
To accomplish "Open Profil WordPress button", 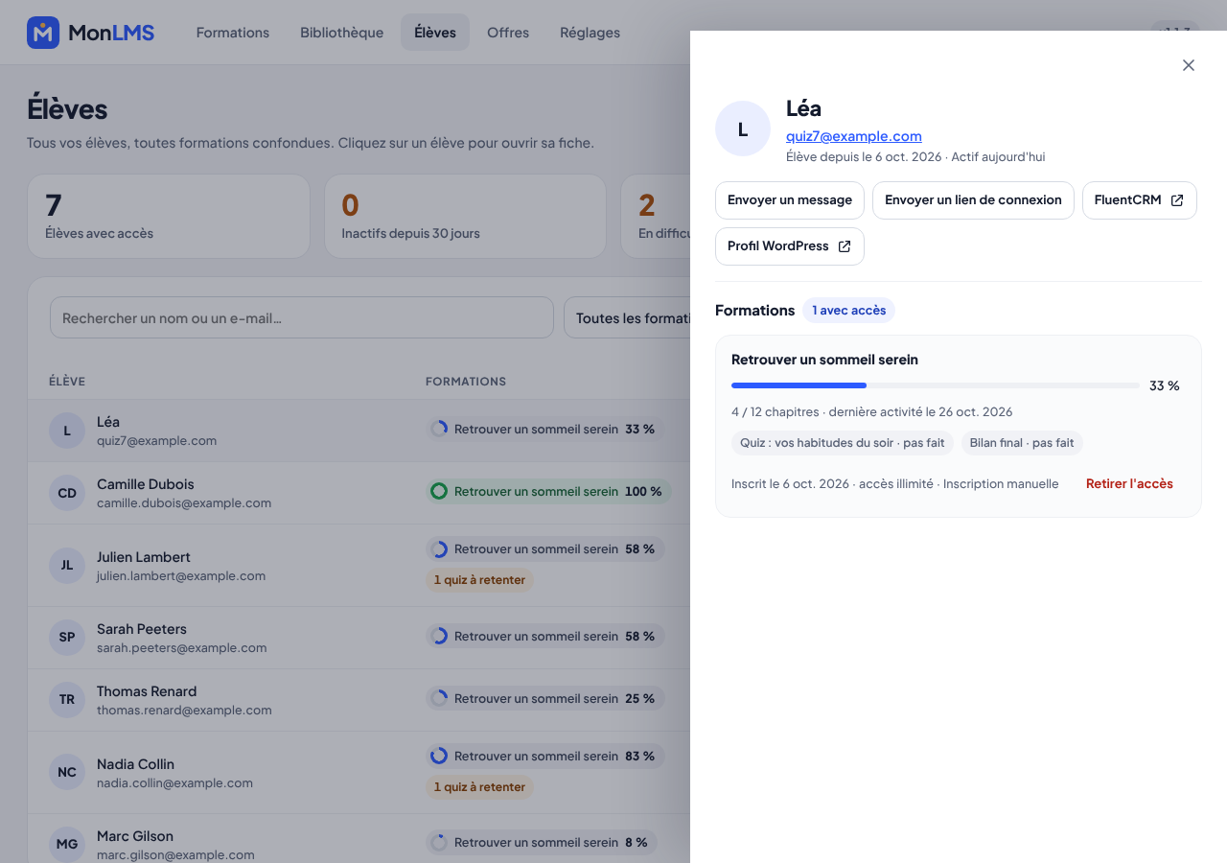I will 790,246.
